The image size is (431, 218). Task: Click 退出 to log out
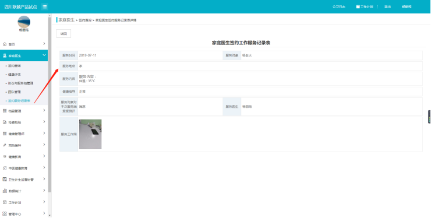pos(387,7)
